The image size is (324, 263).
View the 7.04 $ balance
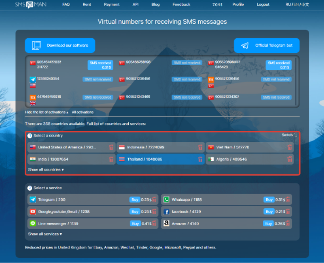click(x=217, y=5)
